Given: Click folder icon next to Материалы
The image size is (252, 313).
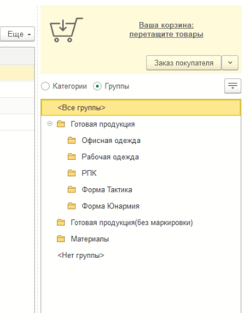Looking at the screenshot, I should [x=61, y=238].
